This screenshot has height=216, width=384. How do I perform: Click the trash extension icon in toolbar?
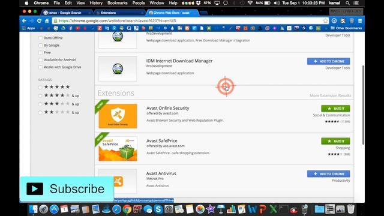pyautogui.click(x=352, y=21)
